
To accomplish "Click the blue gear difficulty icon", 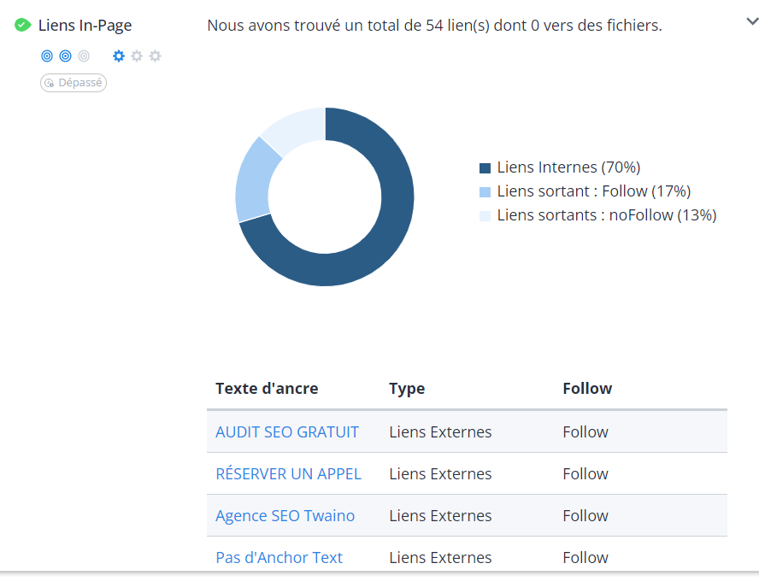I will coord(119,56).
